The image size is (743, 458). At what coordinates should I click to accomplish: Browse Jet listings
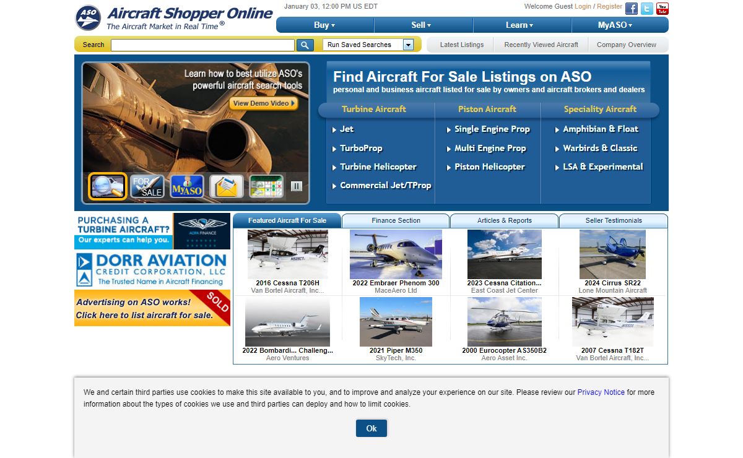coord(347,129)
